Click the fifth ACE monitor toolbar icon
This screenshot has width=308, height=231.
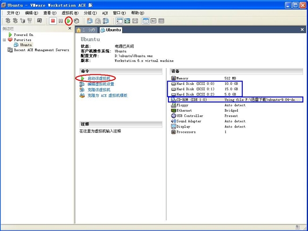click(x=40, y=21)
